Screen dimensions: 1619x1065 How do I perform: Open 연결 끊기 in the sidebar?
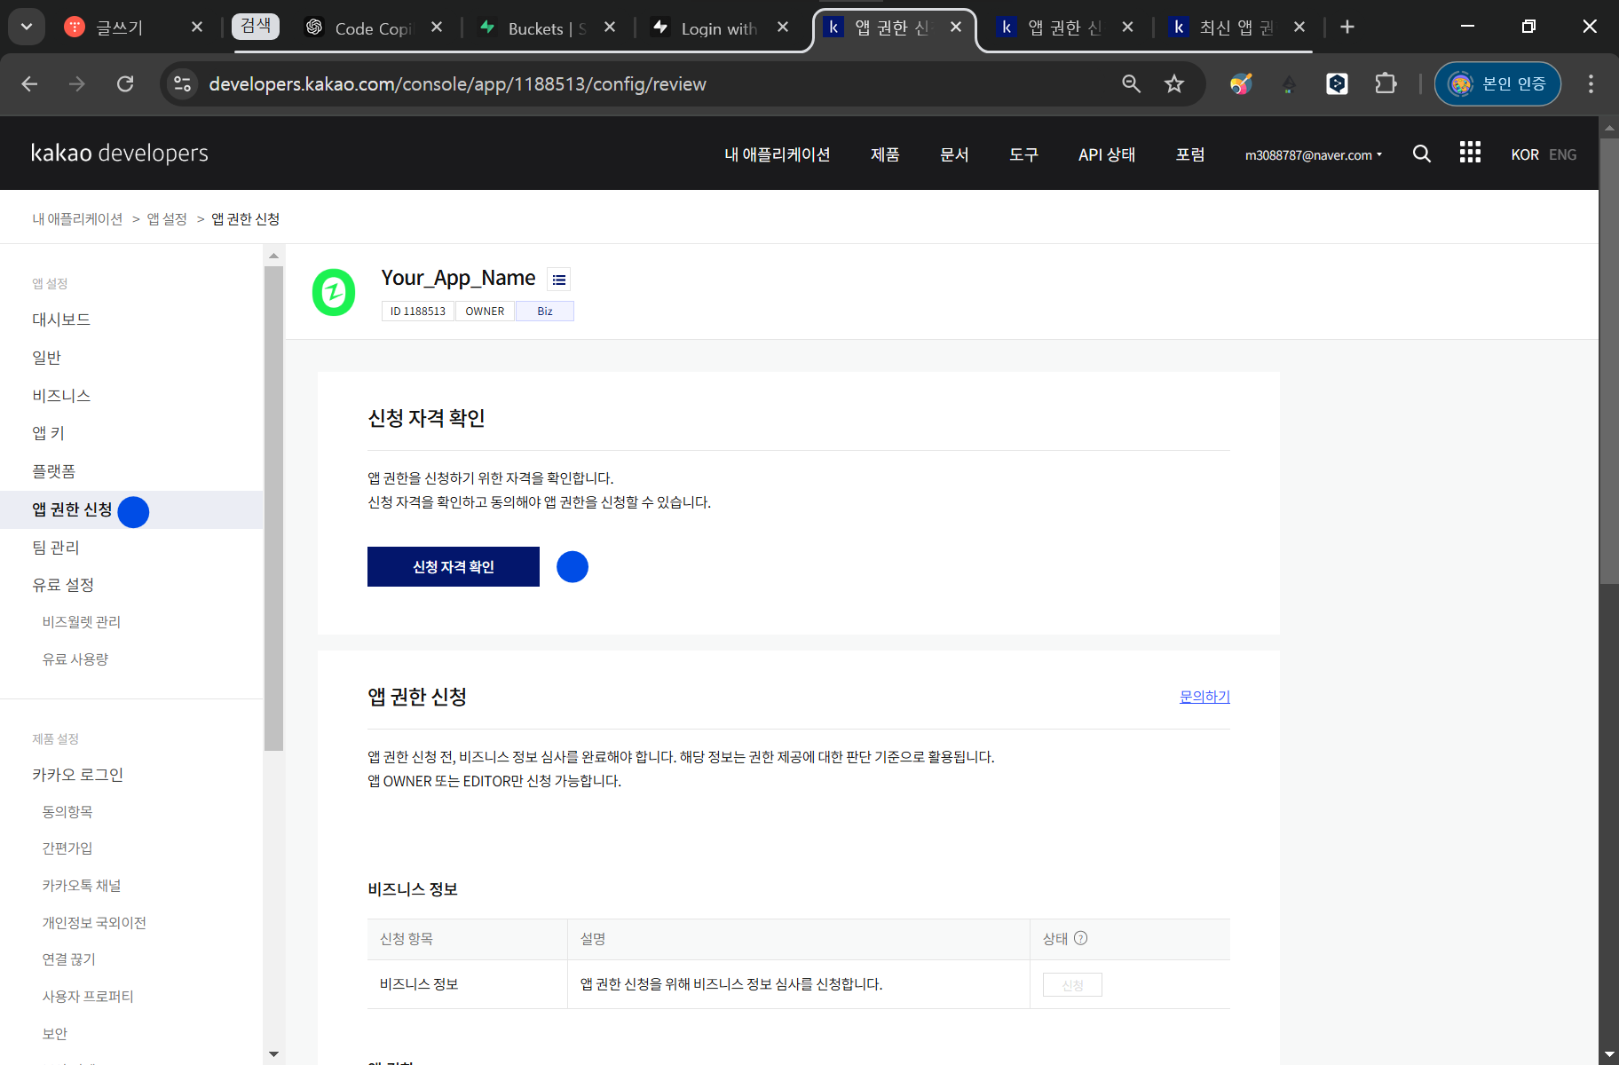pos(68,959)
